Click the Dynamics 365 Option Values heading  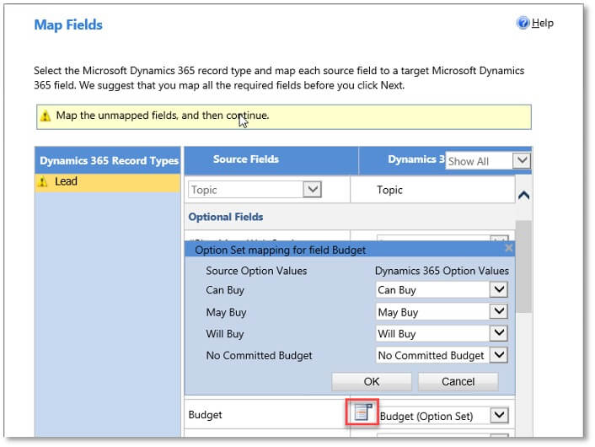click(x=442, y=271)
